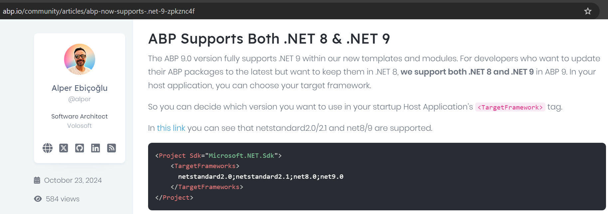Click the @alper username handle
This screenshot has width=608, height=214.
(79, 99)
